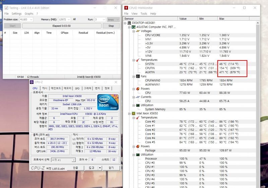Click the Voltages lightning icon
268x188 pixels.
(138, 31)
